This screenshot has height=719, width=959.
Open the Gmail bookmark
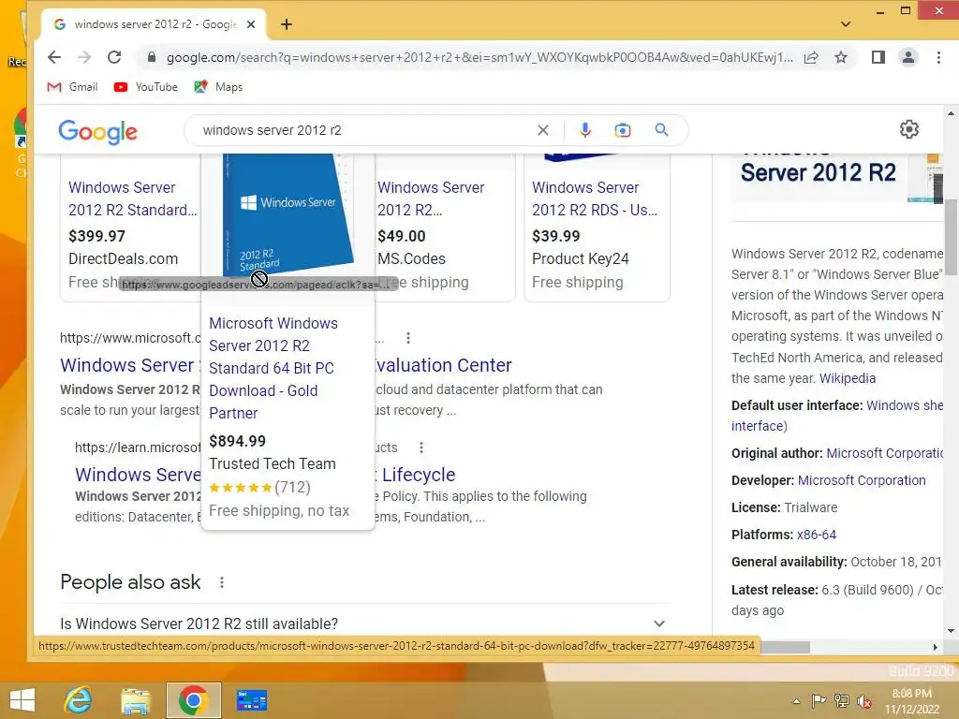pyautogui.click(x=73, y=87)
